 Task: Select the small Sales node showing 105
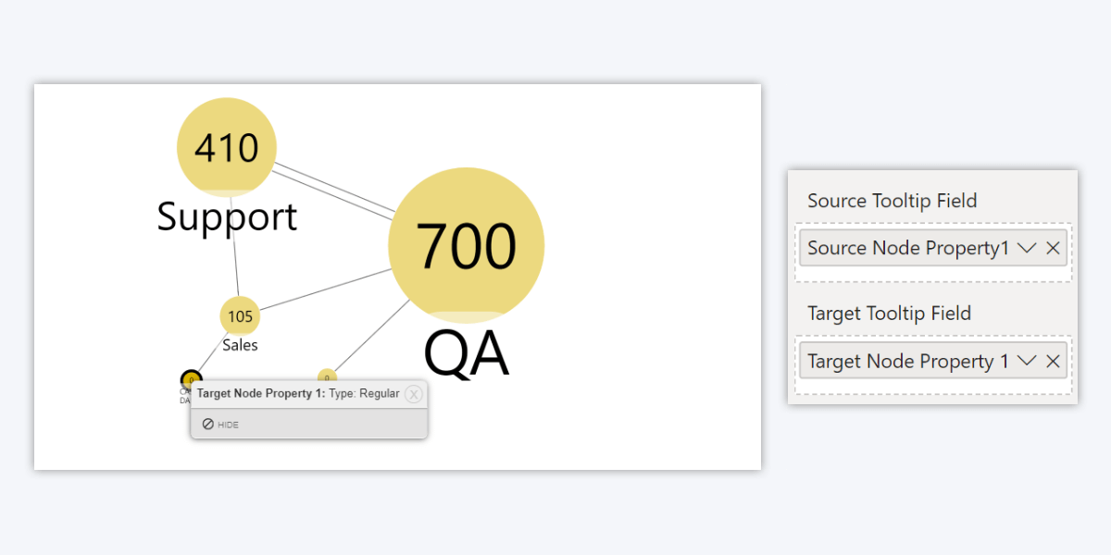(238, 315)
